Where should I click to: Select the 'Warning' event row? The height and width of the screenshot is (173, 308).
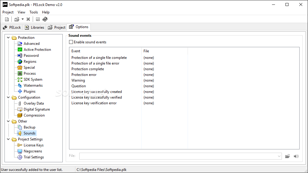(x=78, y=80)
